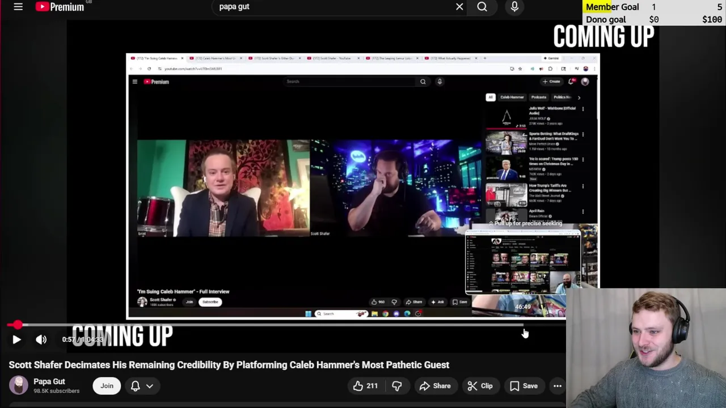
Task: Open hamburger menu in recorded YouTube page
Action: (x=135, y=82)
